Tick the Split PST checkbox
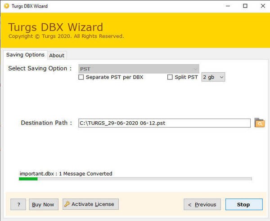This screenshot has height=221, width=270. pyautogui.click(x=170, y=77)
